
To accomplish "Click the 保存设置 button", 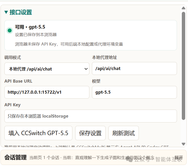I will pos(90,133).
